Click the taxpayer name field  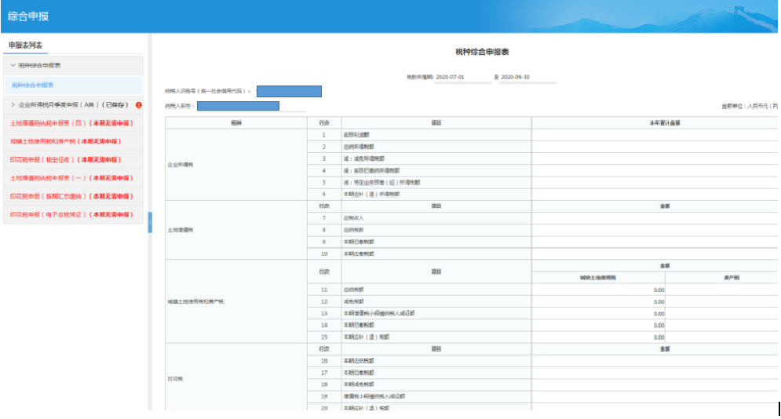click(238, 106)
